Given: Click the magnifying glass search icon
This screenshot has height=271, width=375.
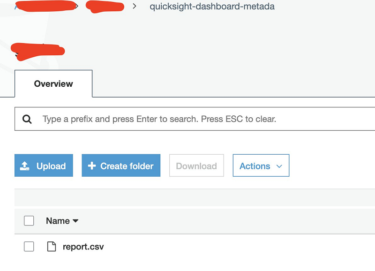Looking at the screenshot, I should pos(27,119).
